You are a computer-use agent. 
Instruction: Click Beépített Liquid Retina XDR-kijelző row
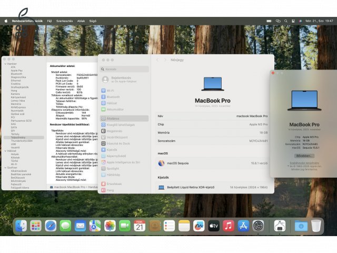(213, 188)
